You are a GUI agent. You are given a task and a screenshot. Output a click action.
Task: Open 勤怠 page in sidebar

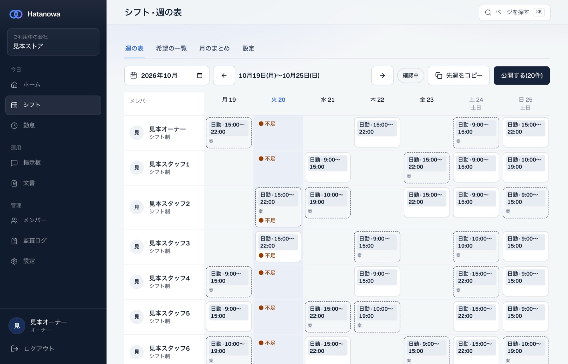click(53, 126)
